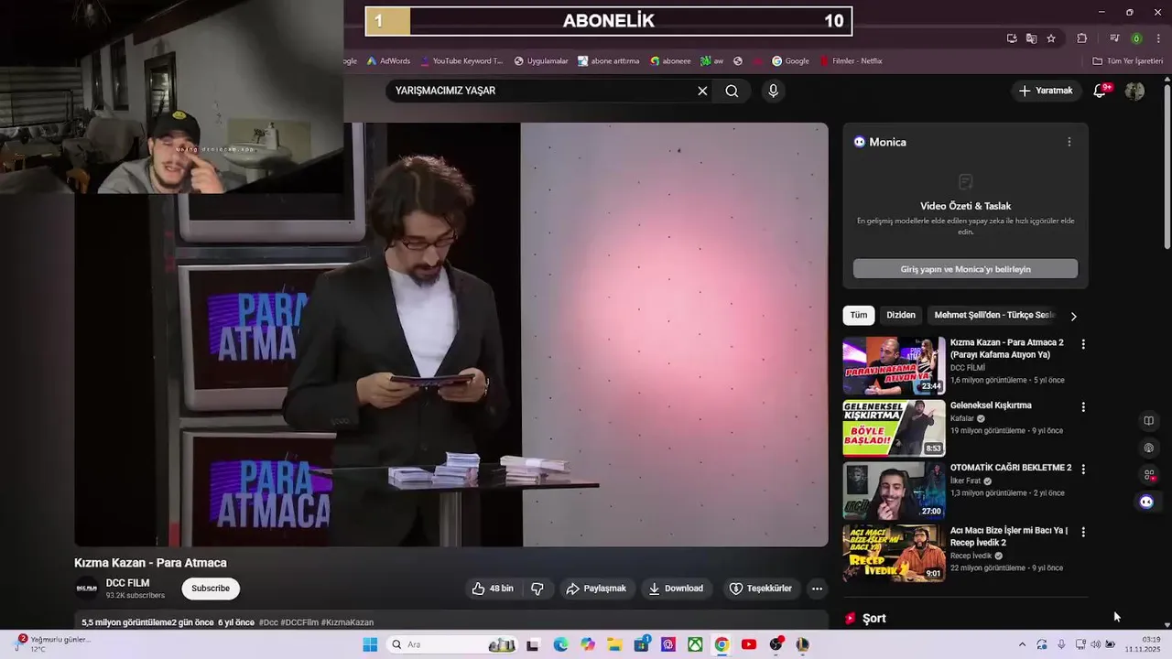
Task: Click the Download button
Action: tap(676, 589)
